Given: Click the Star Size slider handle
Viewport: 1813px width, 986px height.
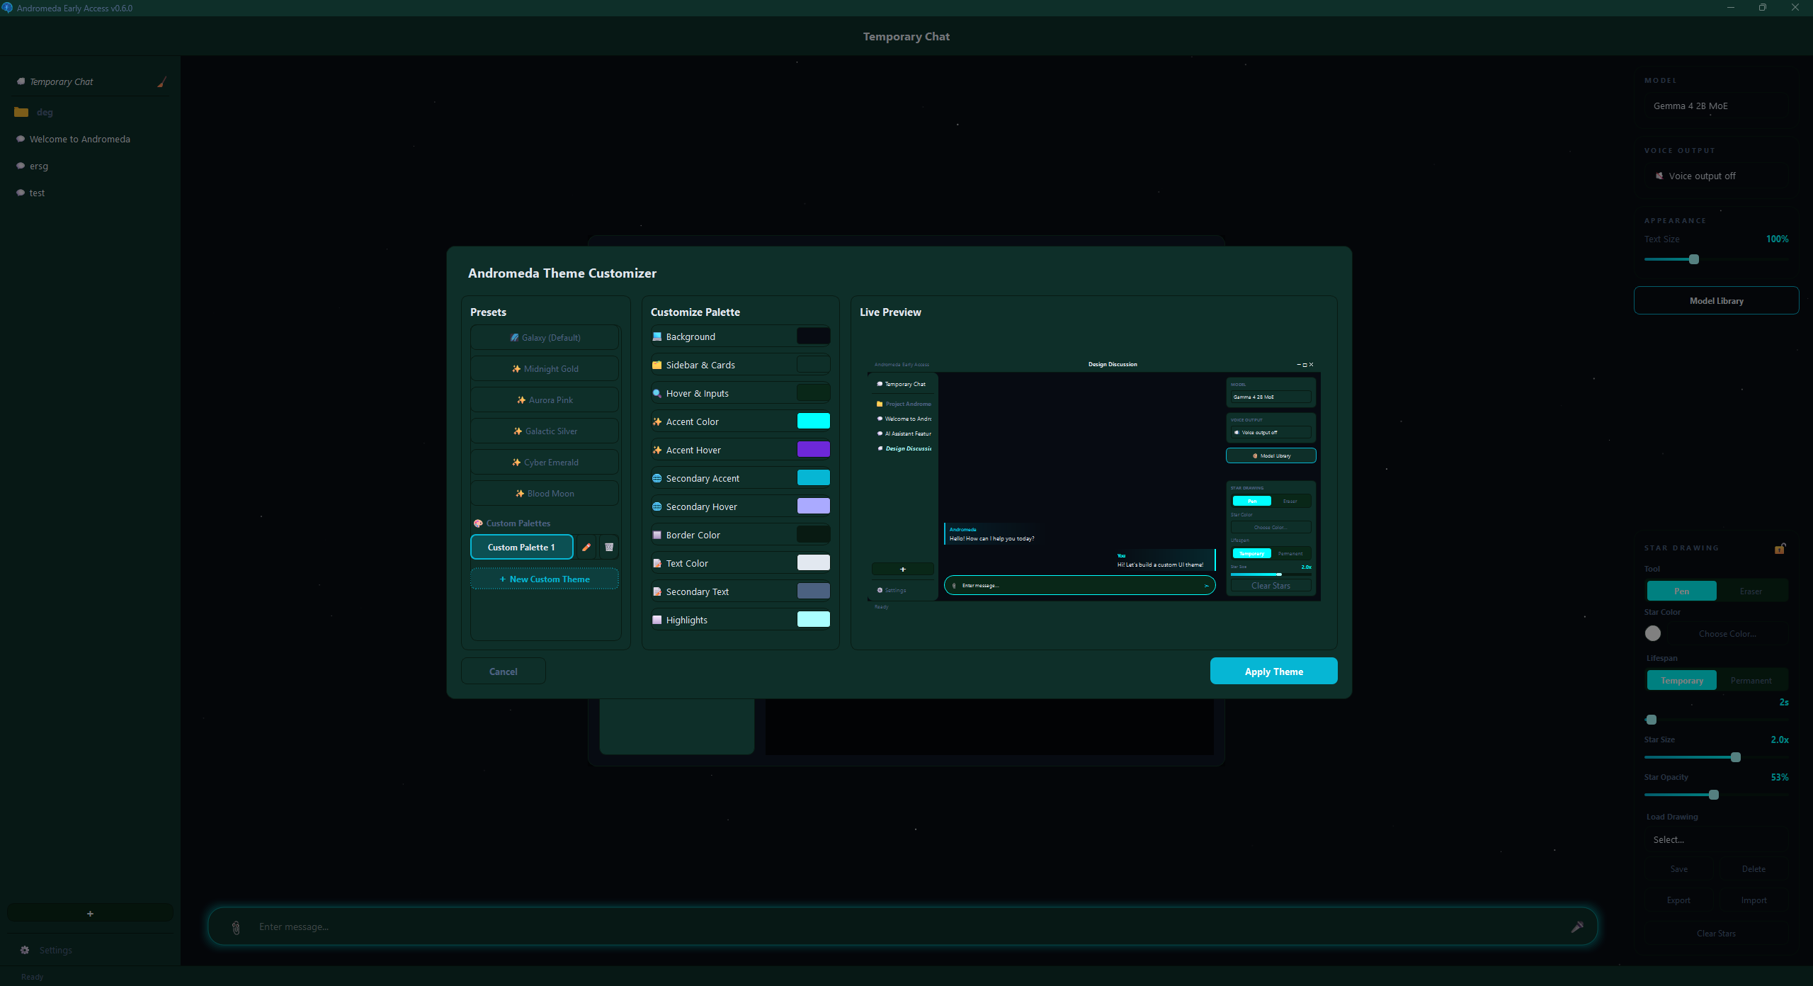Looking at the screenshot, I should (x=1736, y=757).
